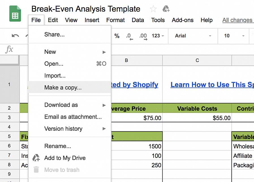
Task: Star the Break-Even Analysis Template document
Action: point(153,9)
